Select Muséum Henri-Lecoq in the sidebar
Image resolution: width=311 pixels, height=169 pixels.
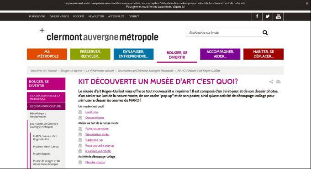click(46, 147)
